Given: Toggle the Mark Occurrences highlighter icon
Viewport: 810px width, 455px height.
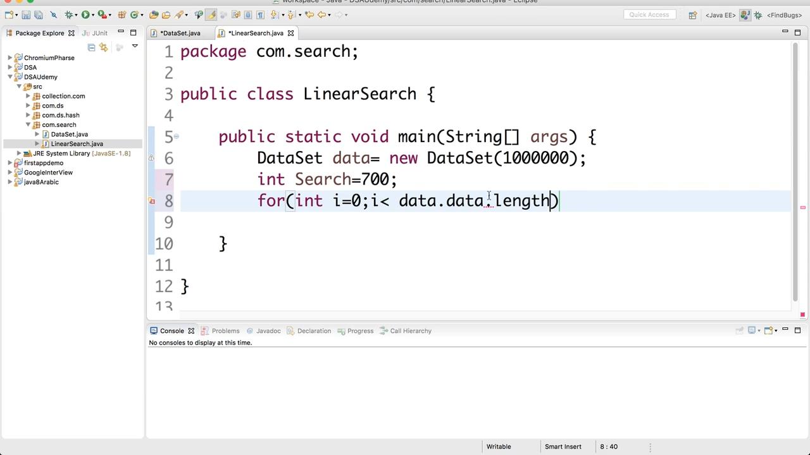Looking at the screenshot, I should tap(211, 15).
